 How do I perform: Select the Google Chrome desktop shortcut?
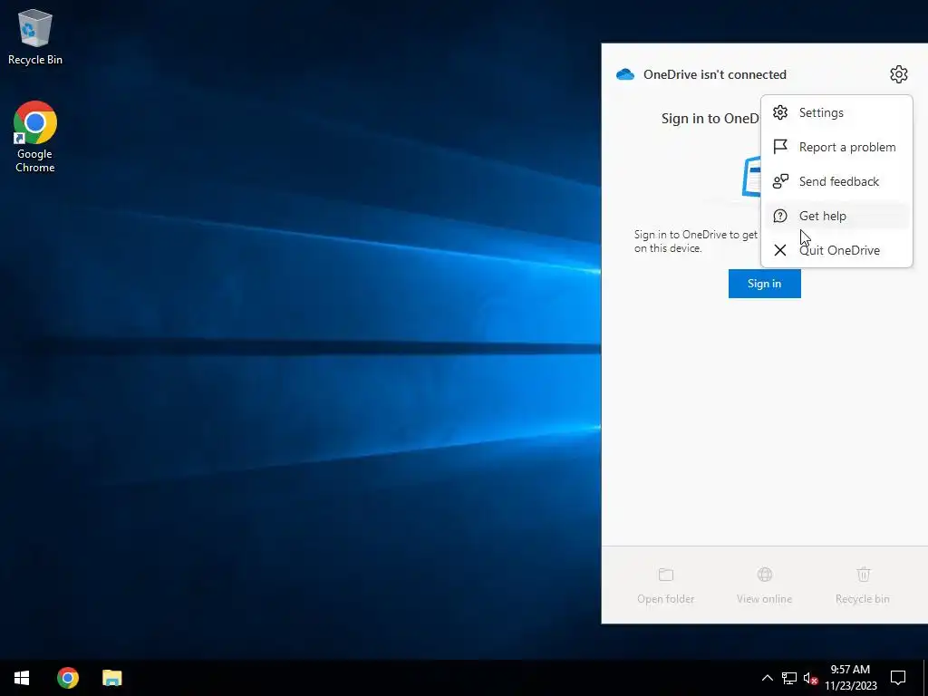tap(35, 137)
